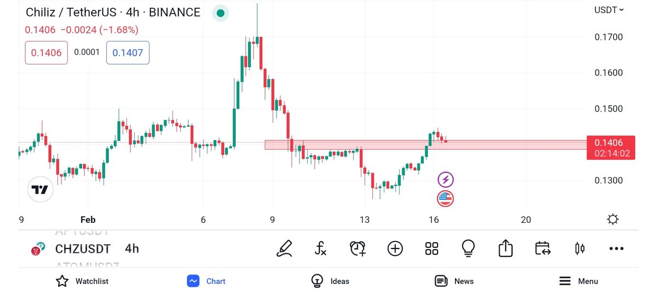Screen dimensions: 657x295
Task: Open the three-dots more options
Action: coord(616,249)
